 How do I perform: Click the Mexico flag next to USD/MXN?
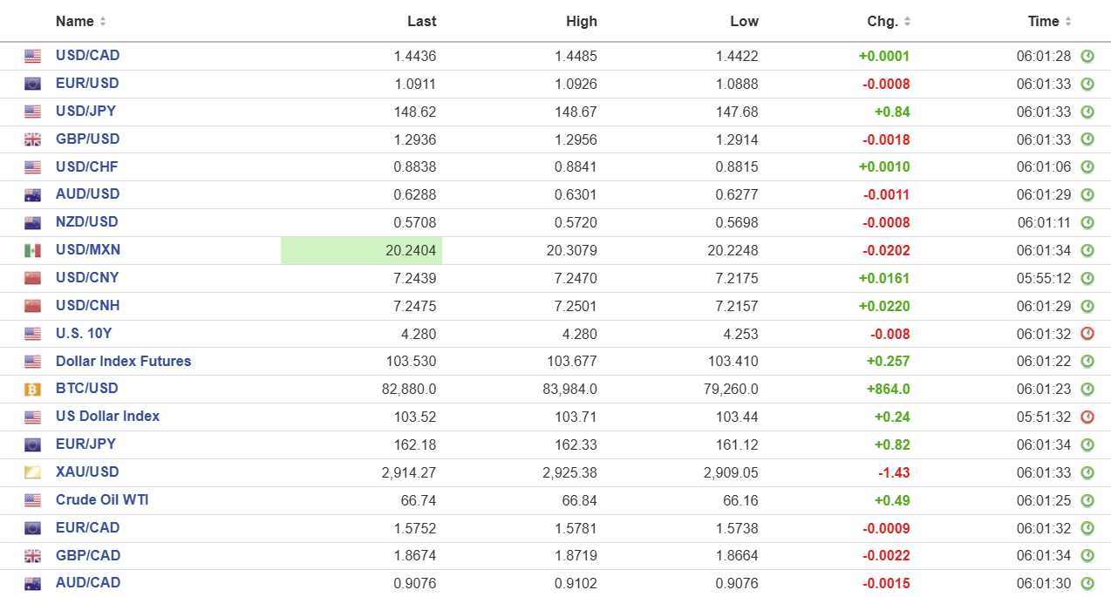pyautogui.click(x=32, y=251)
